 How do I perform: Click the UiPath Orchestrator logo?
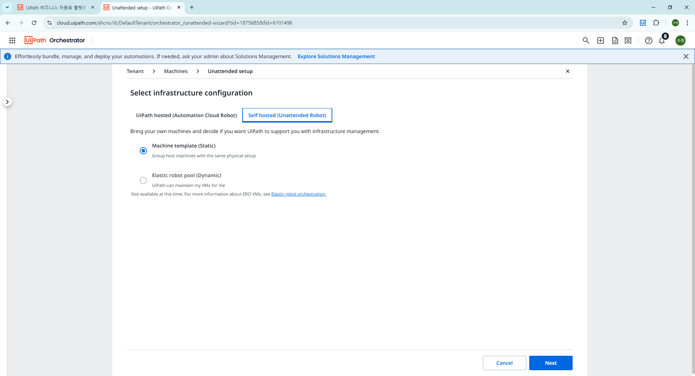55,40
